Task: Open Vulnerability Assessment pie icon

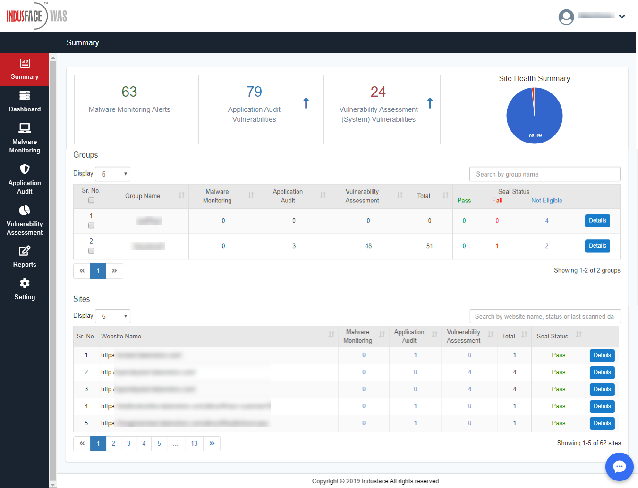Action: (x=25, y=210)
